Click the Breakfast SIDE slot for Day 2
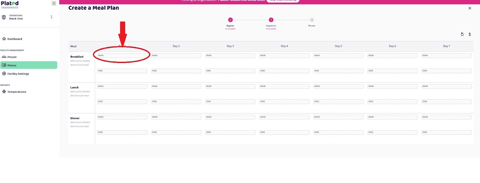 (x=176, y=71)
